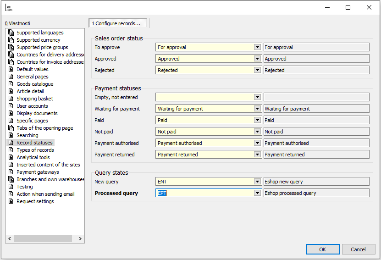Click the document icon beside Supported languages

11,33
